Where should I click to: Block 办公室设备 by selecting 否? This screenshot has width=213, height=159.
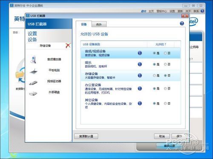(165, 89)
